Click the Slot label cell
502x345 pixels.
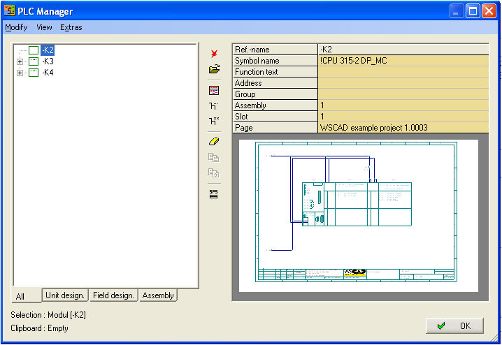click(275, 117)
